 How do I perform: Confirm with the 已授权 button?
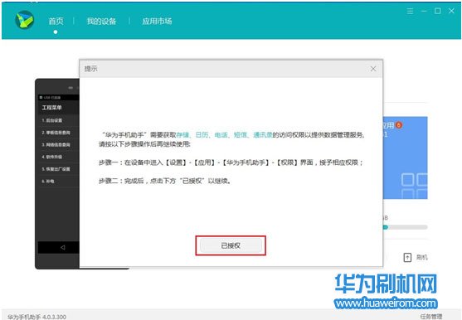click(231, 245)
